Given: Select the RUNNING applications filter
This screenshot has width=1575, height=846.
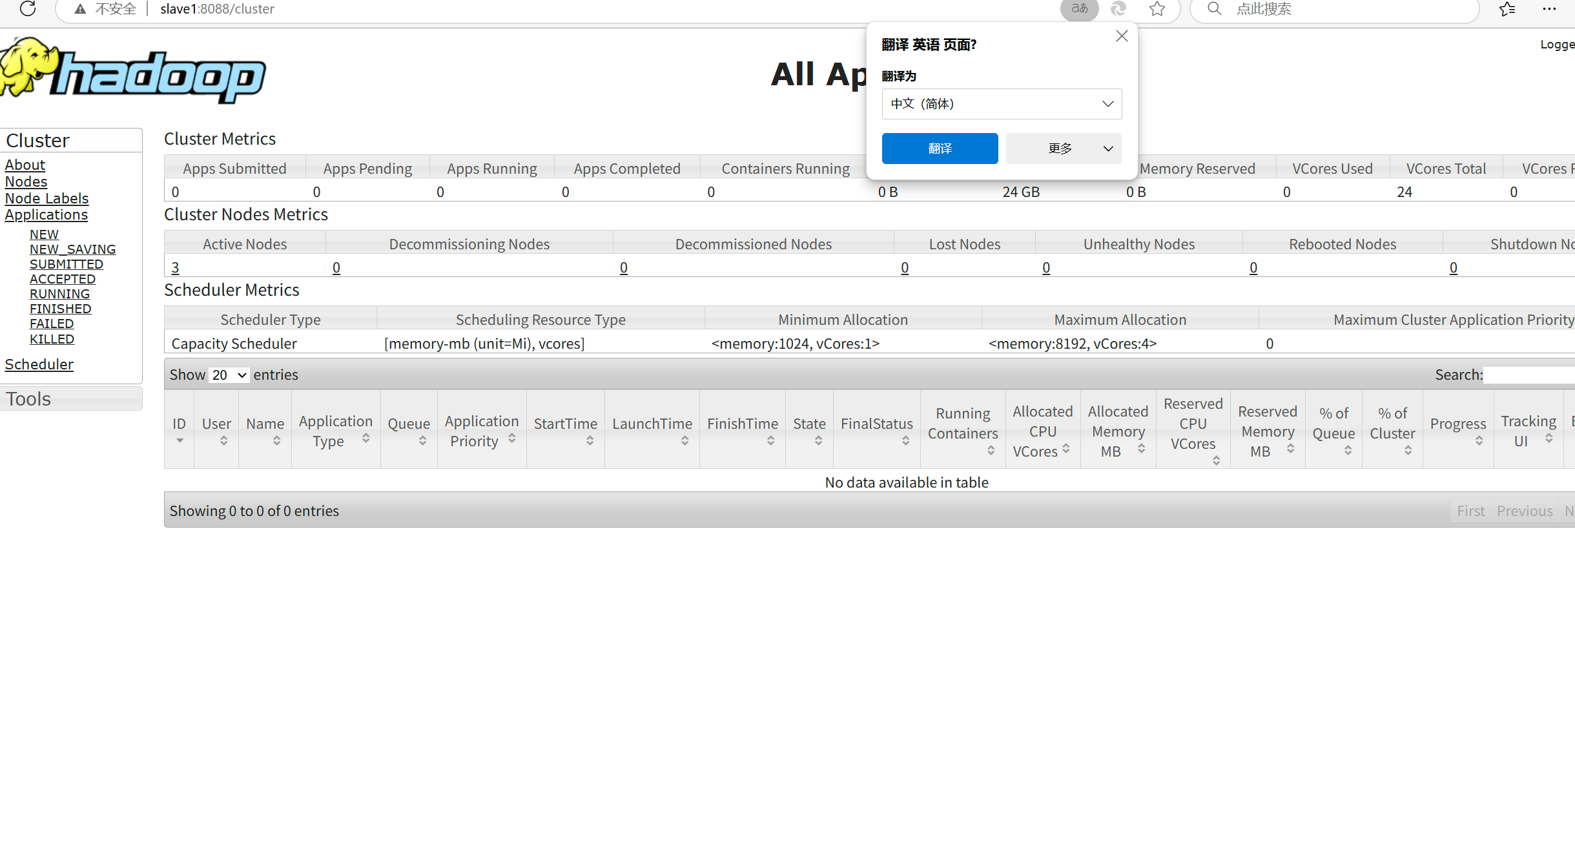Looking at the screenshot, I should (59, 294).
